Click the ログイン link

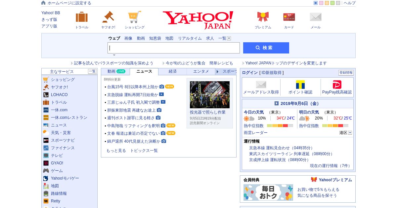tap(250, 73)
